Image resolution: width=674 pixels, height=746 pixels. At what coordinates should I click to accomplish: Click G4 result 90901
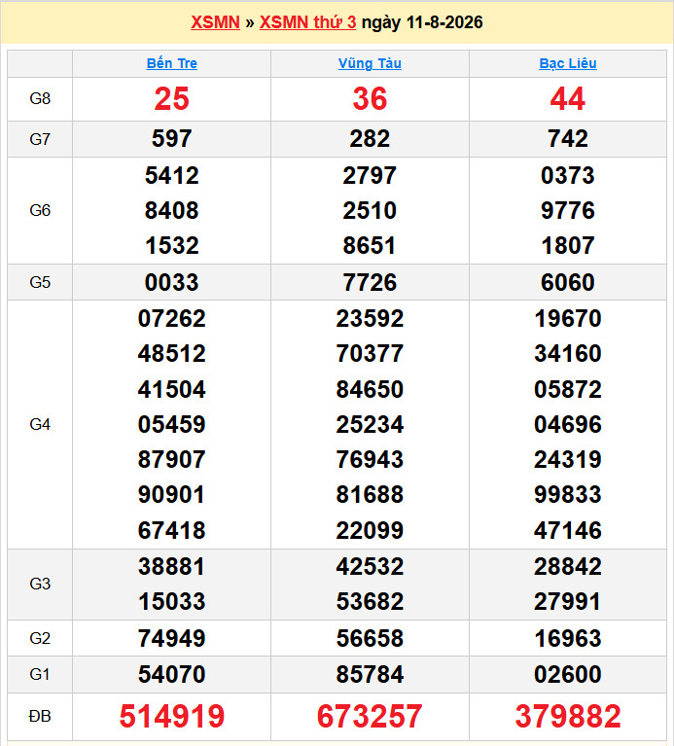[x=172, y=495]
